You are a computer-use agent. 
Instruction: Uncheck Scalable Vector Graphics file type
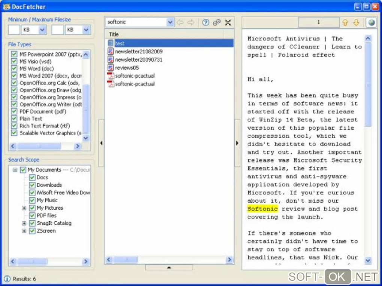(14, 133)
